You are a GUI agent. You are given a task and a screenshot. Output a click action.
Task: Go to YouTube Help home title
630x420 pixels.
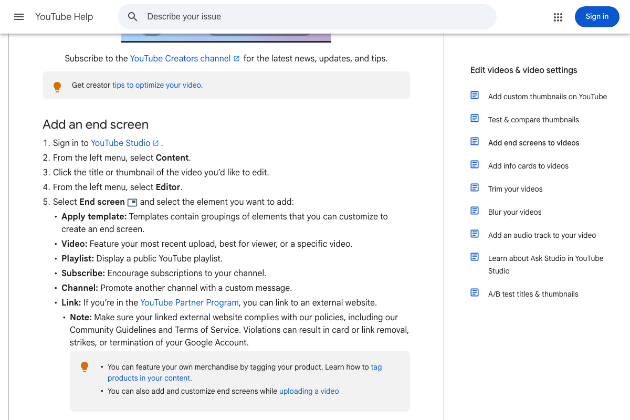64,17
